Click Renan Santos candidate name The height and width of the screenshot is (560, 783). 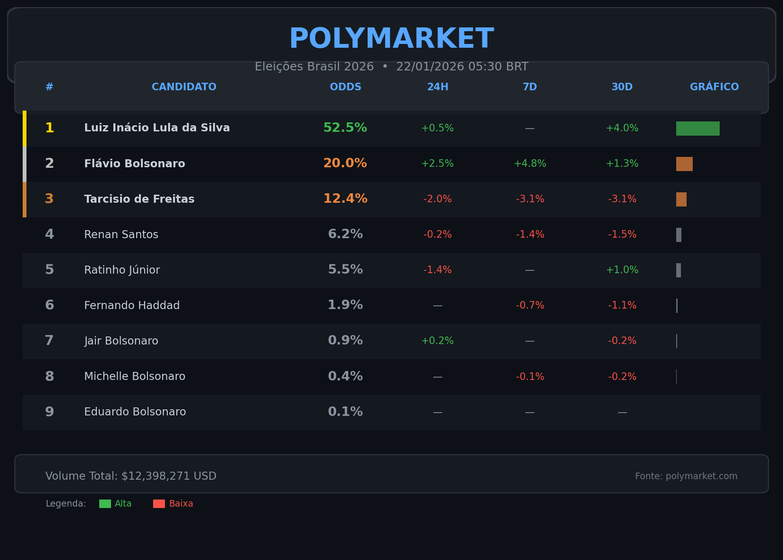[121, 235]
